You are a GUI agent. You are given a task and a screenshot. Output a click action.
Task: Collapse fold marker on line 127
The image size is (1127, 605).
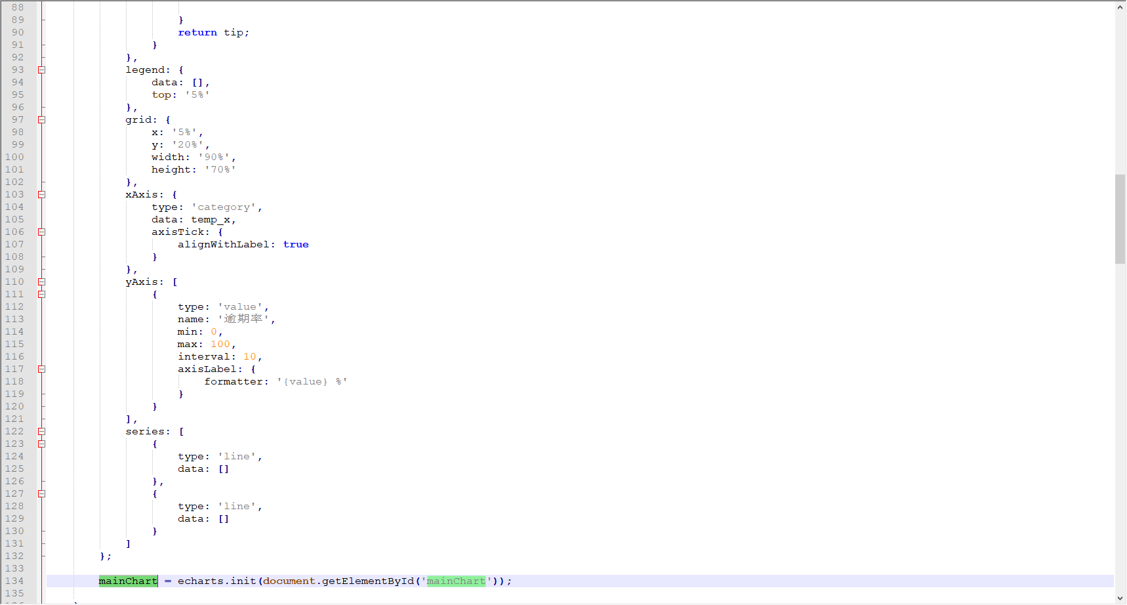pyautogui.click(x=41, y=493)
